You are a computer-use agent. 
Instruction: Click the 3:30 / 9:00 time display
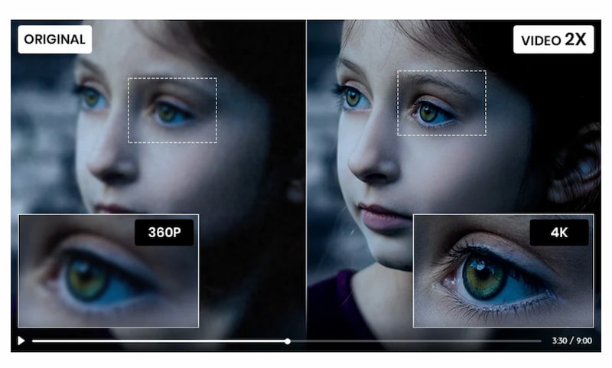[x=571, y=340]
